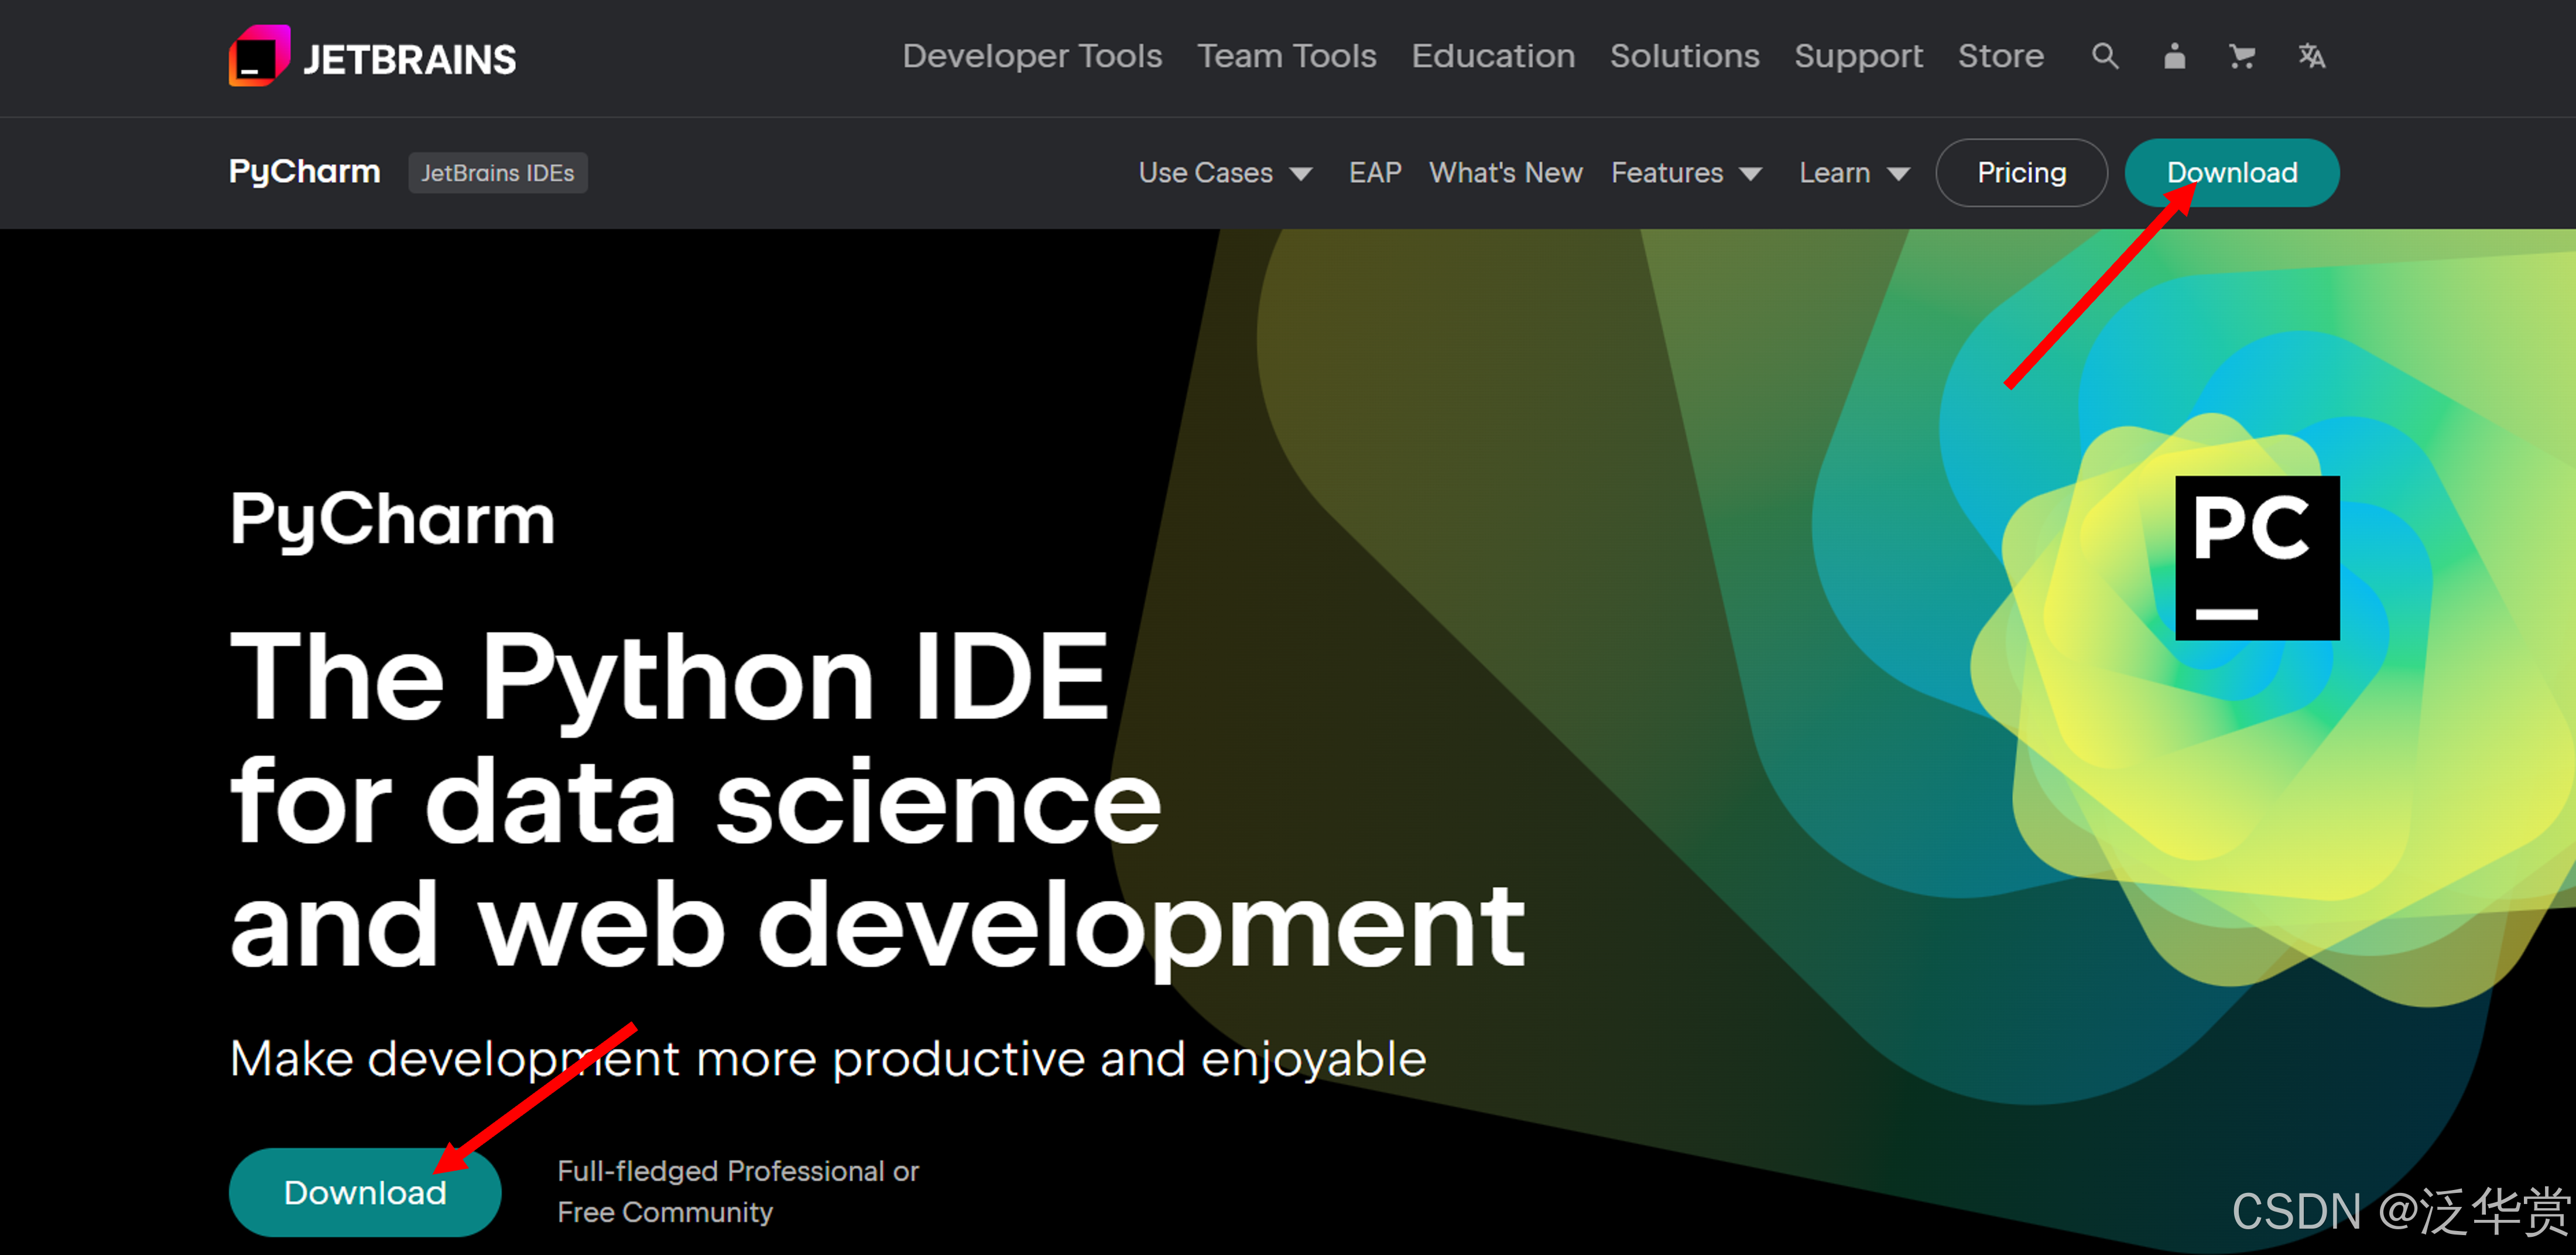
Task: Open the Solutions menu
Action: click(1684, 56)
